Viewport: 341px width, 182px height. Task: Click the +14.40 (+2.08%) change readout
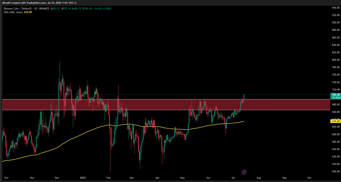102,9
